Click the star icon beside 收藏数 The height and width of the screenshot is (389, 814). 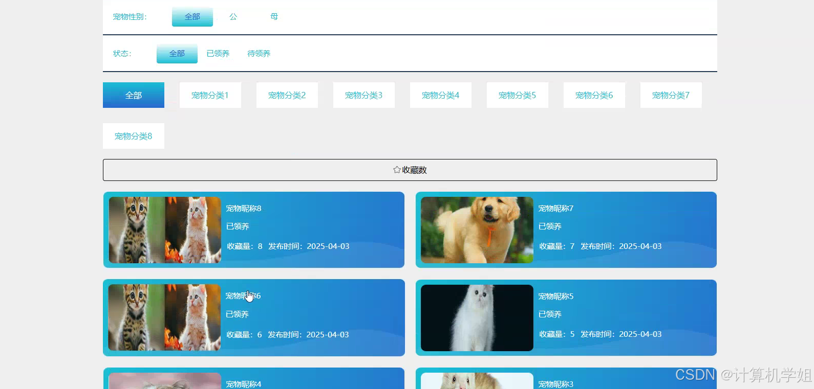(397, 170)
